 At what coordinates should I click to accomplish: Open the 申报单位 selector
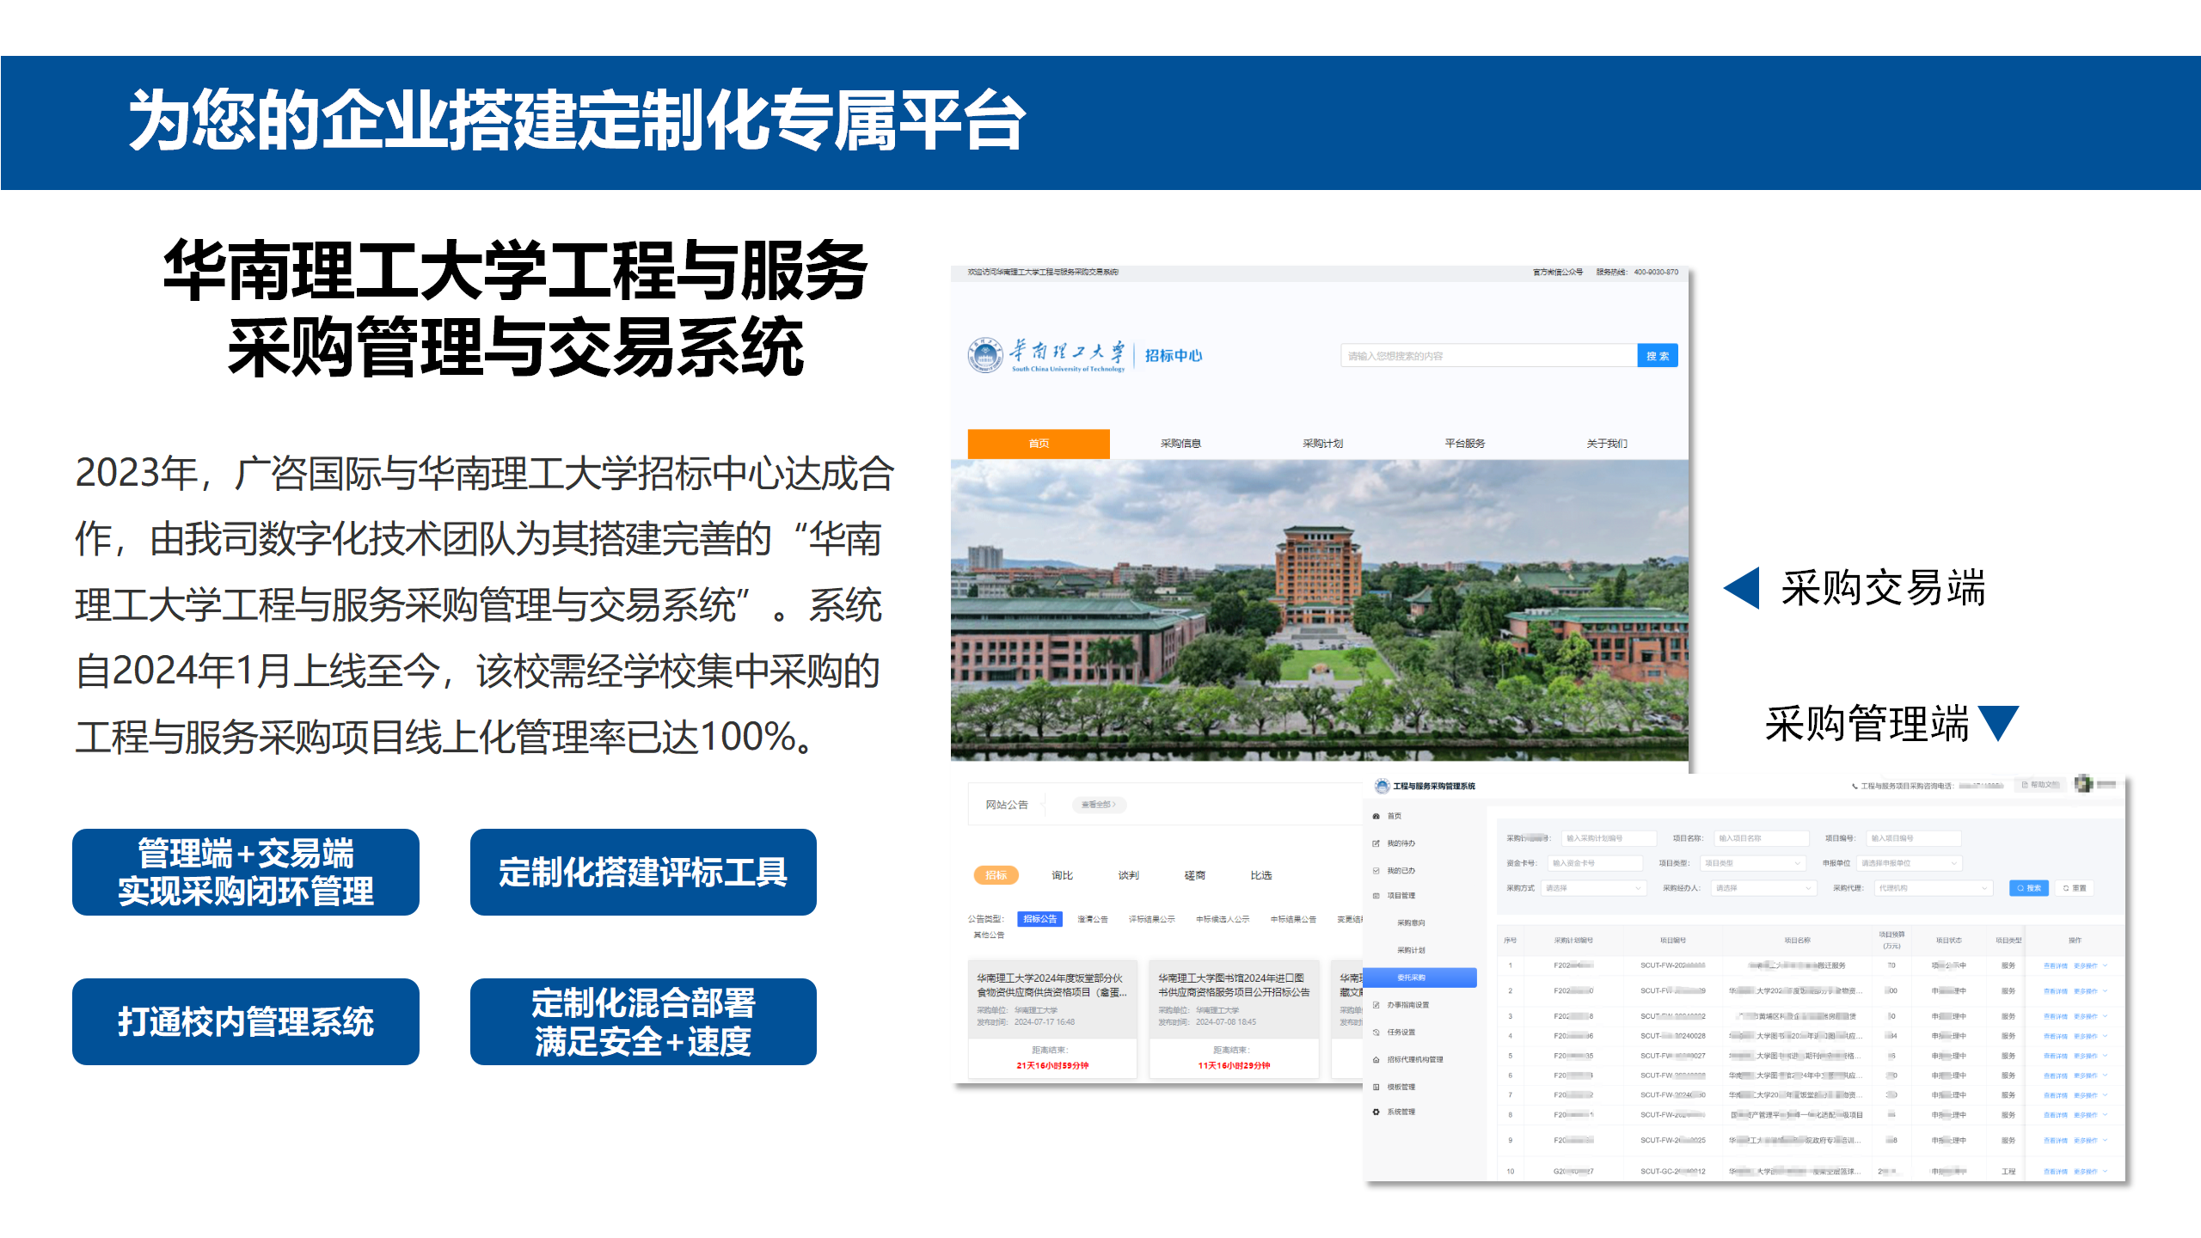(1908, 863)
